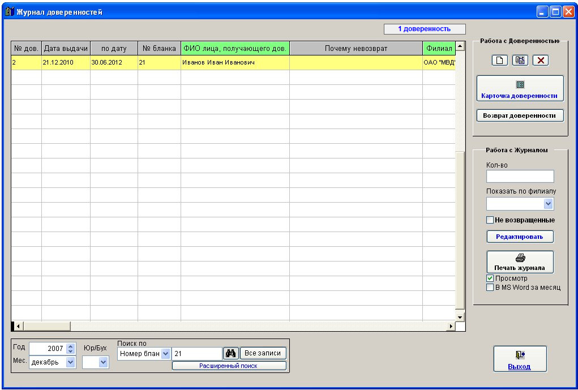Delete the selected power of attorney
This screenshot has width=578, height=390.
(x=541, y=61)
